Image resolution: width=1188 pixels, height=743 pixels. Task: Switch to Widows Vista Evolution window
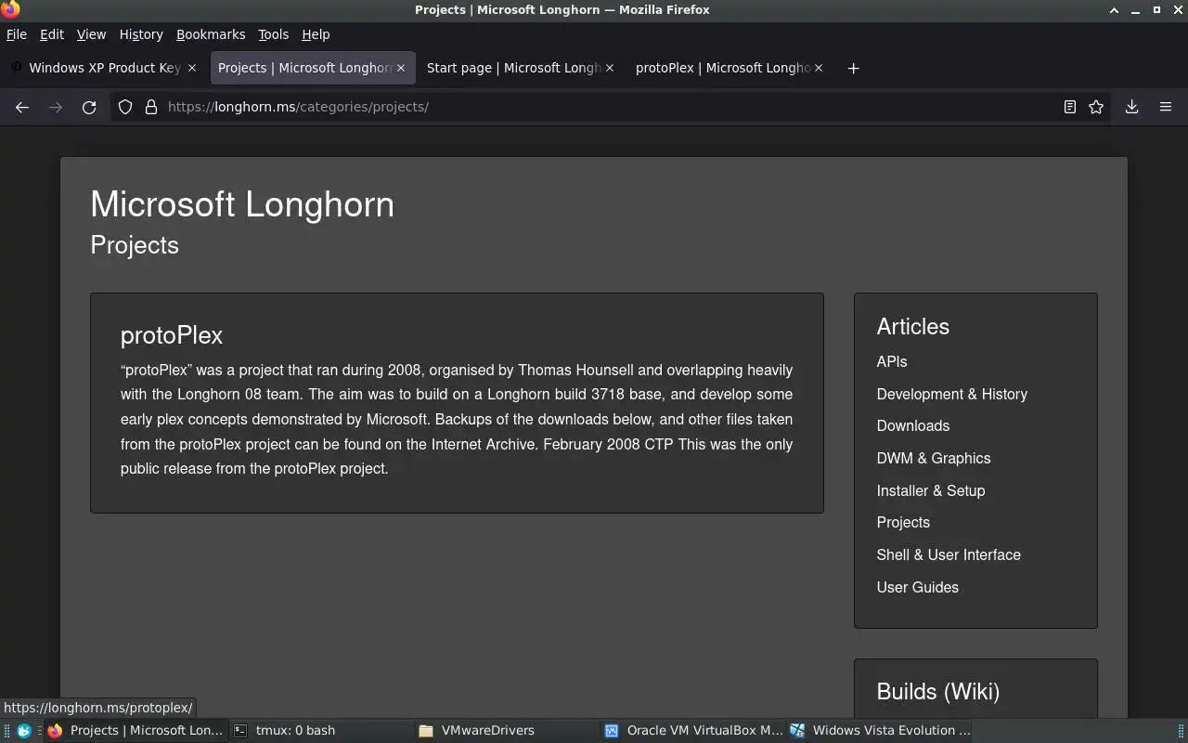(x=879, y=731)
